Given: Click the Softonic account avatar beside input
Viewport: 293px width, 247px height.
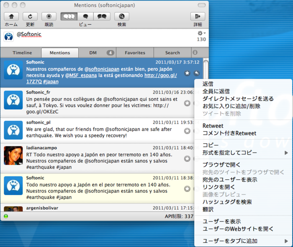Looking at the screenshot, I should pos(9,37).
